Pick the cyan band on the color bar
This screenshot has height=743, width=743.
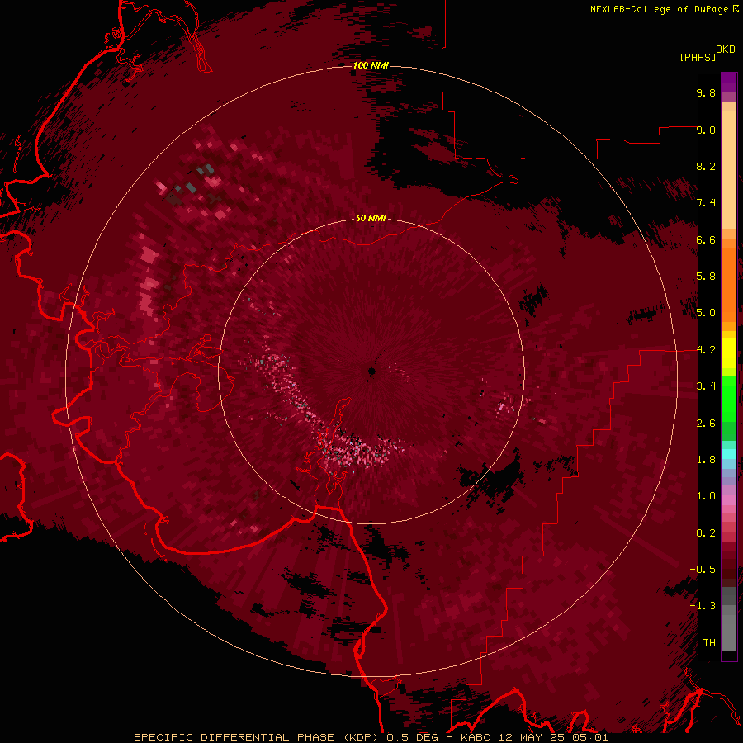(x=729, y=454)
